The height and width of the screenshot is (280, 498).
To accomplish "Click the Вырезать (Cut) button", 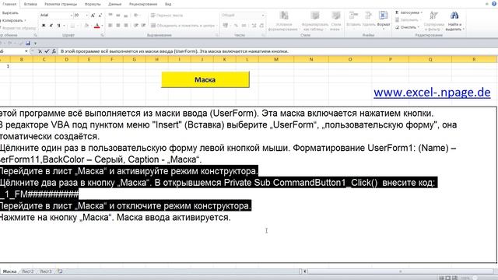I will 10,13.
